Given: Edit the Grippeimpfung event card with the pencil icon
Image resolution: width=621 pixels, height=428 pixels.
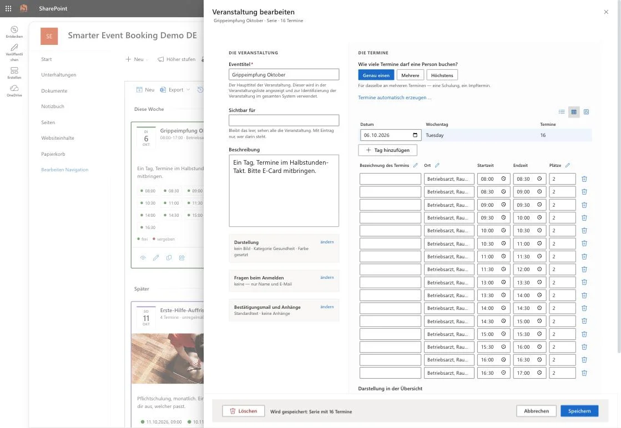Looking at the screenshot, I should (x=156, y=257).
